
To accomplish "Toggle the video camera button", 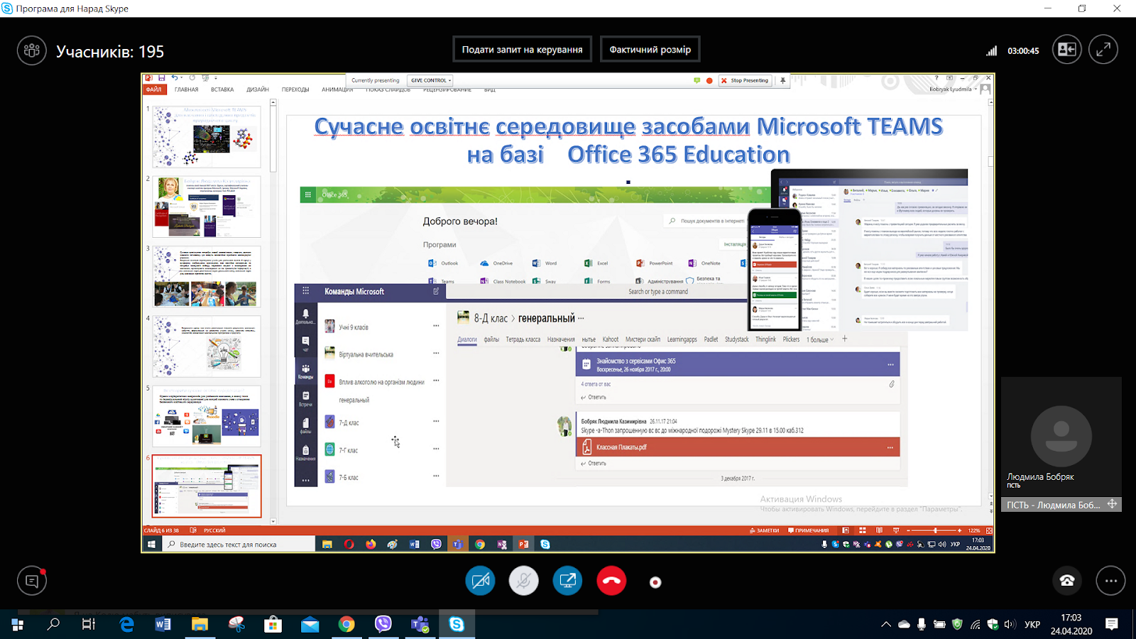I will tap(480, 581).
